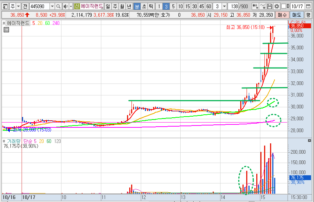Click the 최고 36,850 (15:18) high marker
The height and width of the screenshot is (202, 314).
point(245,27)
